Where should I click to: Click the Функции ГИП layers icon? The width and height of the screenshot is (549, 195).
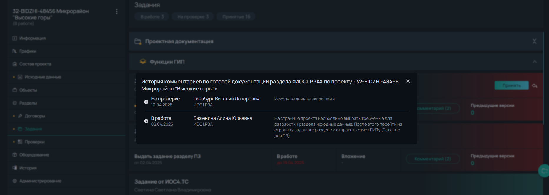tap(143, 62)
